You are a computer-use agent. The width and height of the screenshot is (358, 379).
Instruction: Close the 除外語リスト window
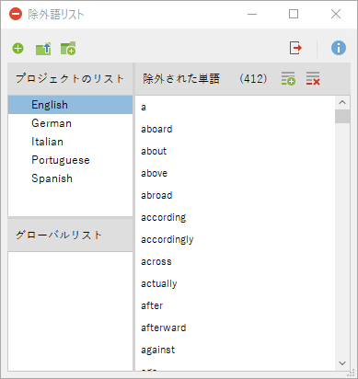pos(336,14)
